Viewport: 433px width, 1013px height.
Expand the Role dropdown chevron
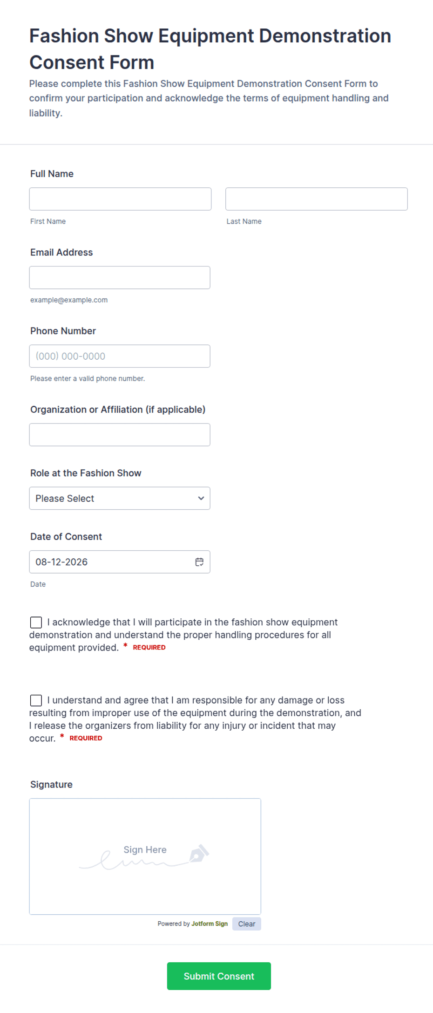201,498
